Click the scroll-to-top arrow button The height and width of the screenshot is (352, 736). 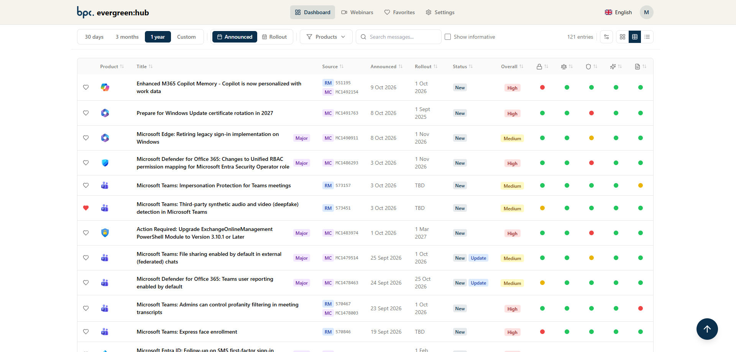(707, 329)
